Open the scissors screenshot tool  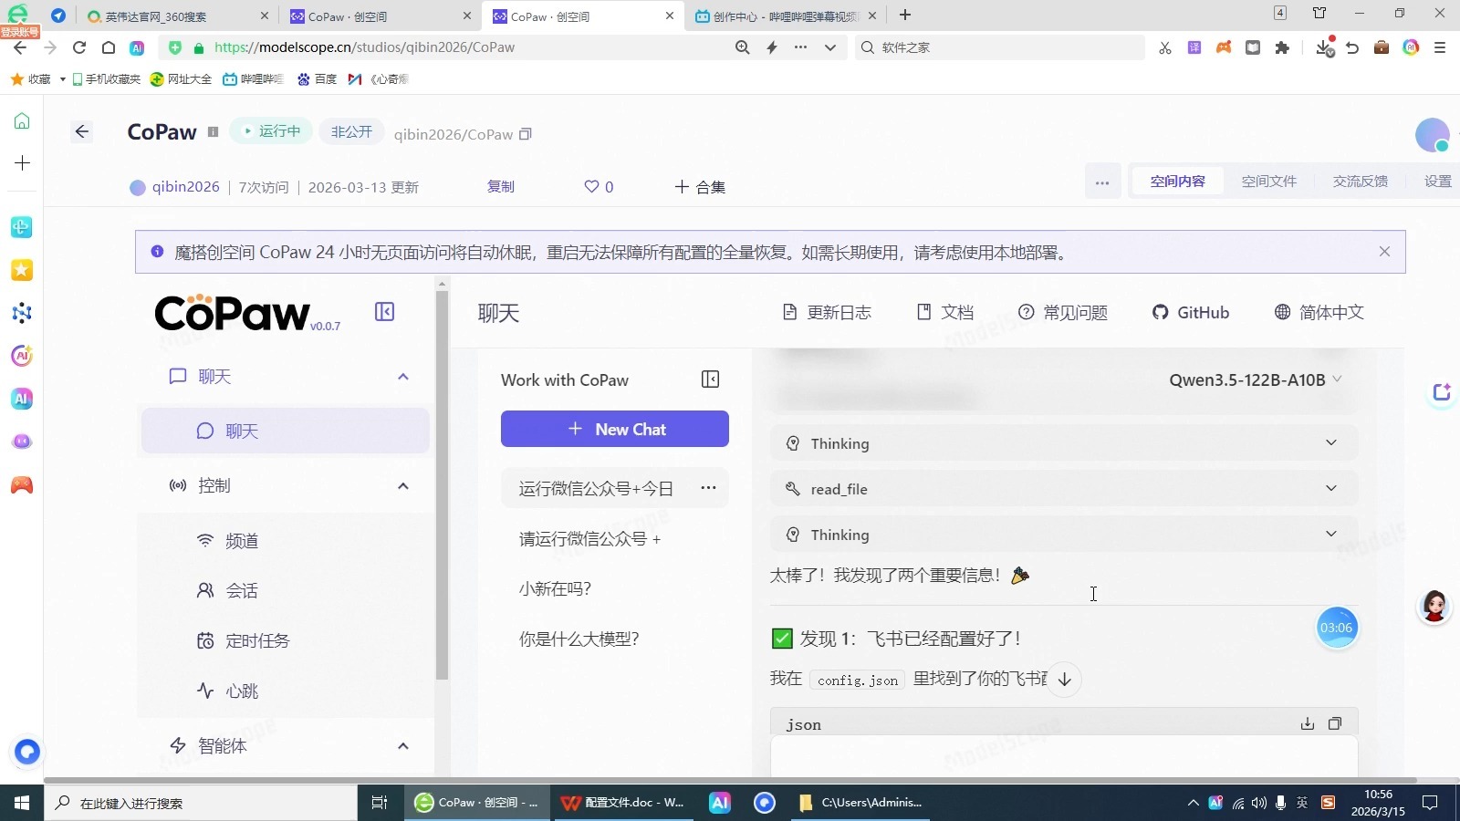pyautogui.click(x=1165, y=47)
